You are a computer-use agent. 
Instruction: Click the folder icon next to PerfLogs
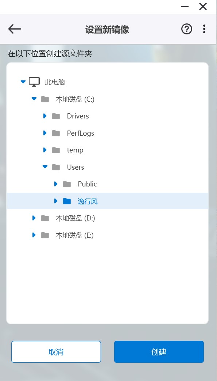click(x=56, y=133)
